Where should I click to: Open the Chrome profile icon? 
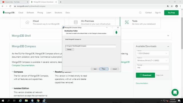point(176,6)
